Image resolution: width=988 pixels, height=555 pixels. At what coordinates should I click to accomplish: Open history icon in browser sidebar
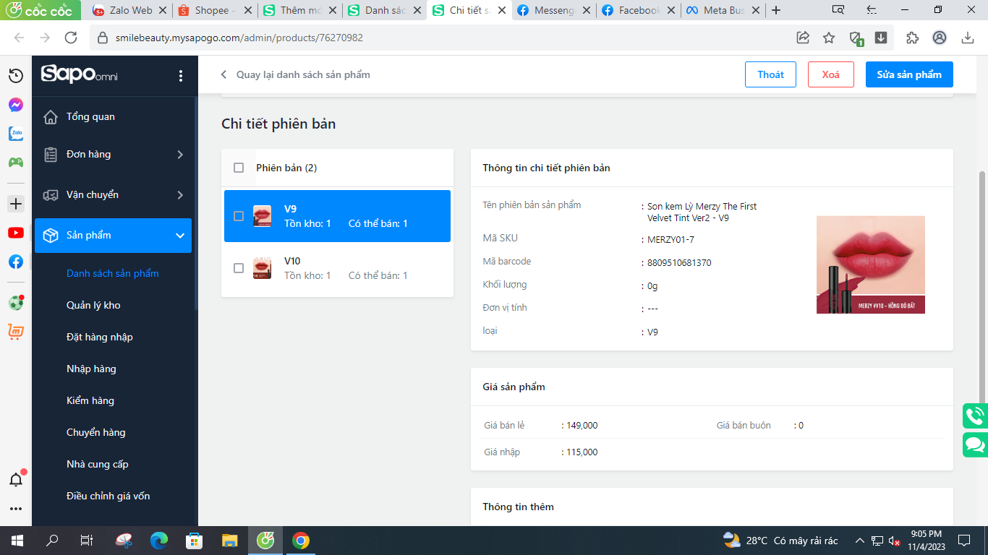[15, 76]
